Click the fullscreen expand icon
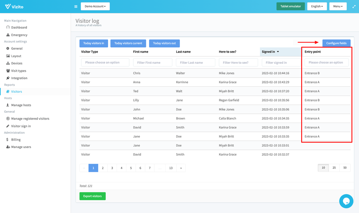The width and height of the screenshot is (359, 213). 353,6
